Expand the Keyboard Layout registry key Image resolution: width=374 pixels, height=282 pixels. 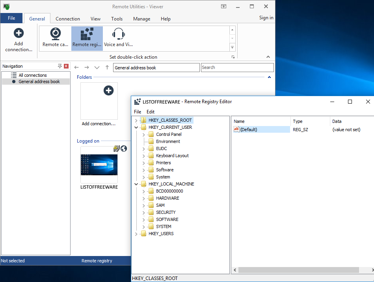pos(143,156)
